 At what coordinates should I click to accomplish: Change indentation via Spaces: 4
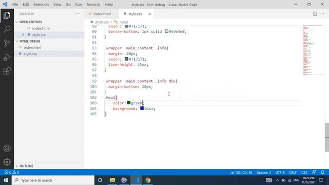coord(264,173)
